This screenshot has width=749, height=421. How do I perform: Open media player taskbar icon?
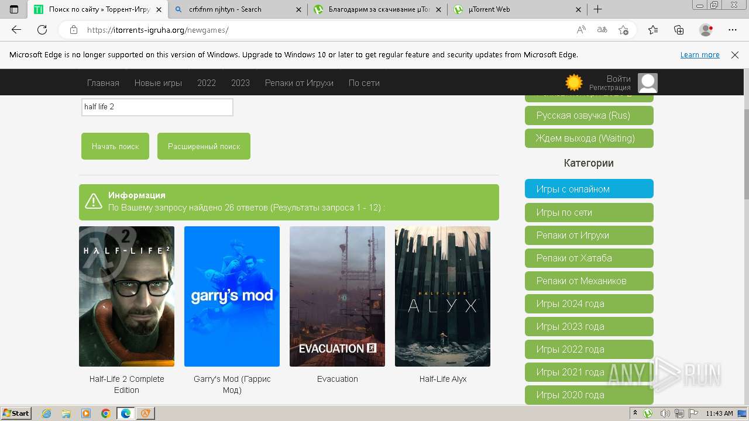coord(86,413)
